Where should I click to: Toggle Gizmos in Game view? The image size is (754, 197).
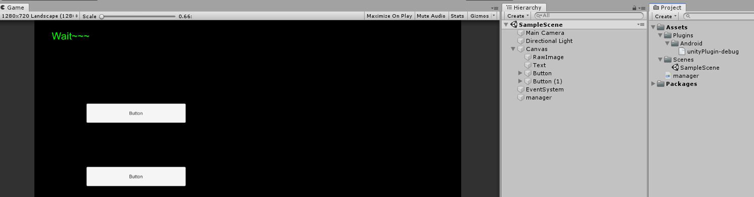479,16
